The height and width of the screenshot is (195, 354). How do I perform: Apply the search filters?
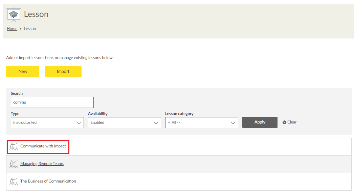point(260,122)
